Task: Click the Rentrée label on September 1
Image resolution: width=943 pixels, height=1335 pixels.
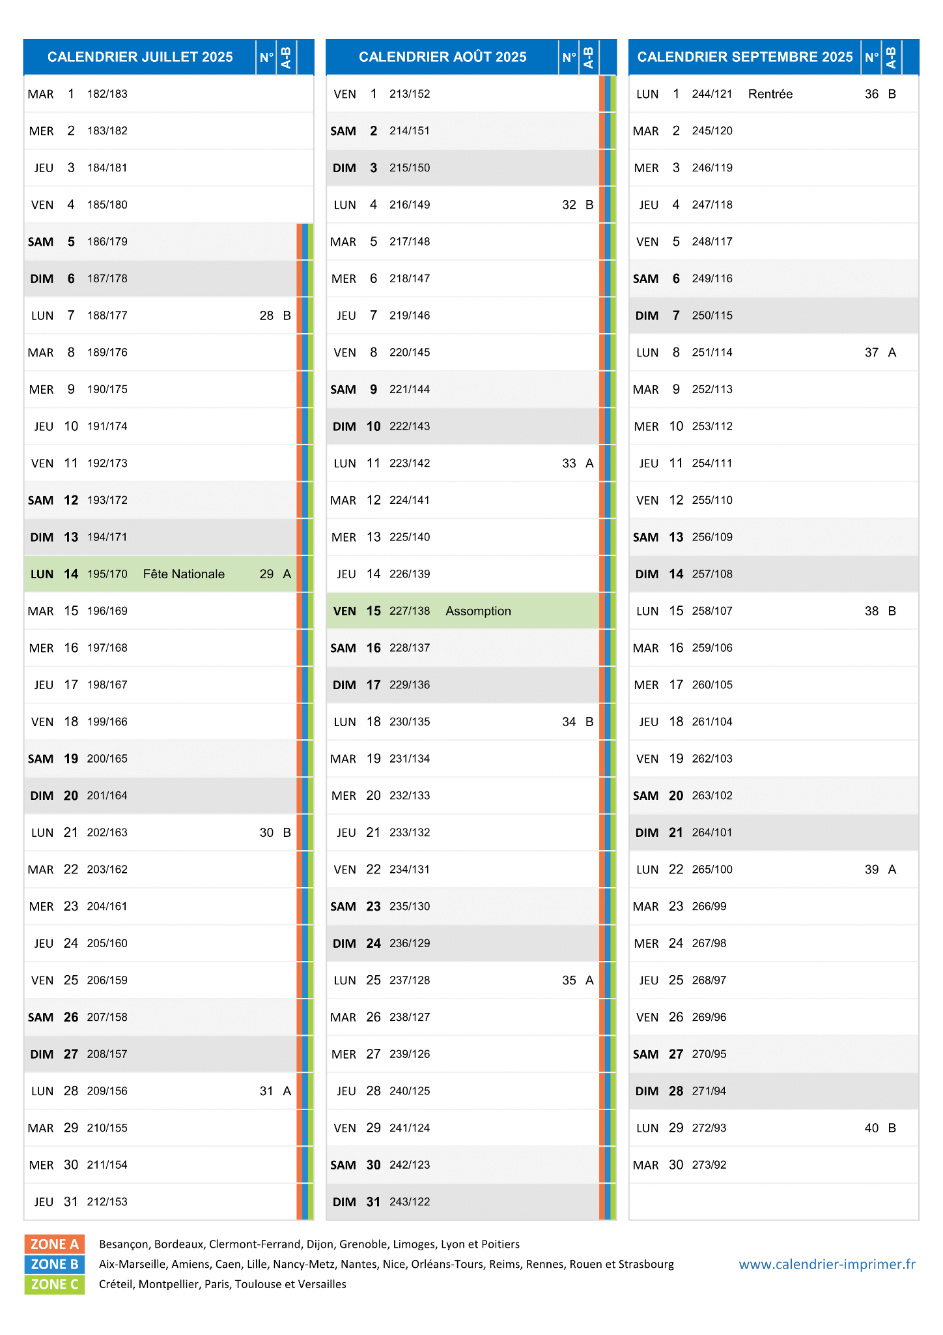Action: 770,94
